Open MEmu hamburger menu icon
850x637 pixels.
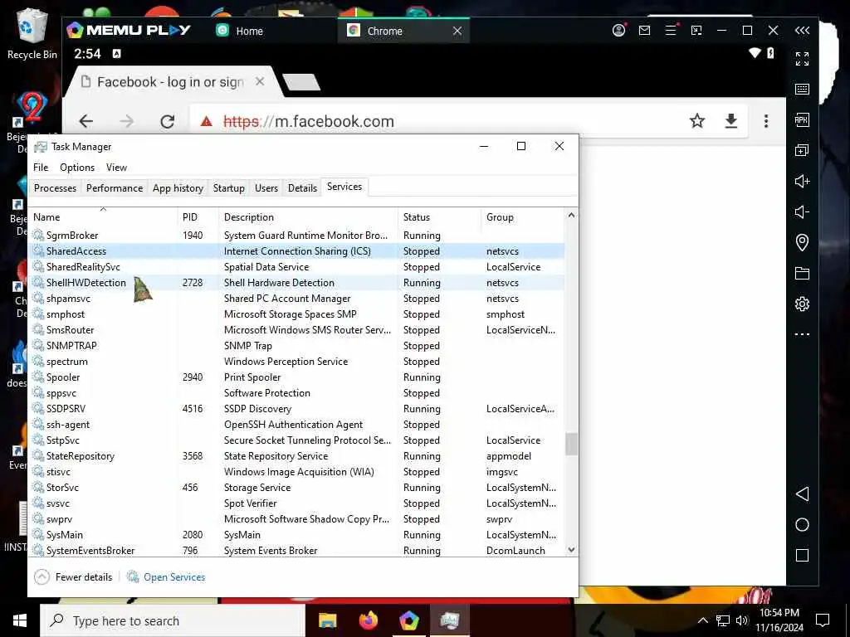[671, 30]
